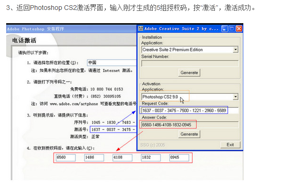Click the 请执行以下步骤 instruction text
305x185 pixels.
[x=33, y=53]
